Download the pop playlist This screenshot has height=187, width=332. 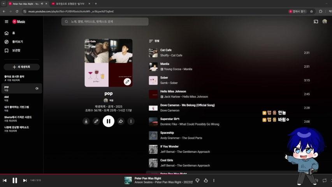coord(86,122)
